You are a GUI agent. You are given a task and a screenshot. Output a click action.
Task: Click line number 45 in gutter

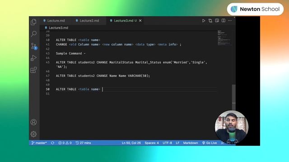[x=47, y=62]
